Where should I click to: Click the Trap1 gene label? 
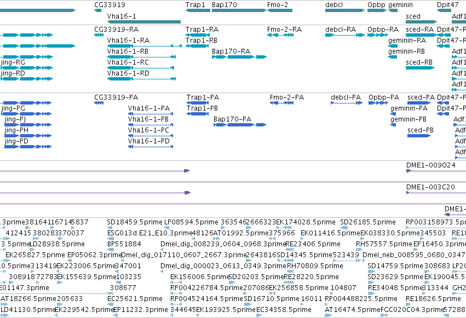point(195,5)
